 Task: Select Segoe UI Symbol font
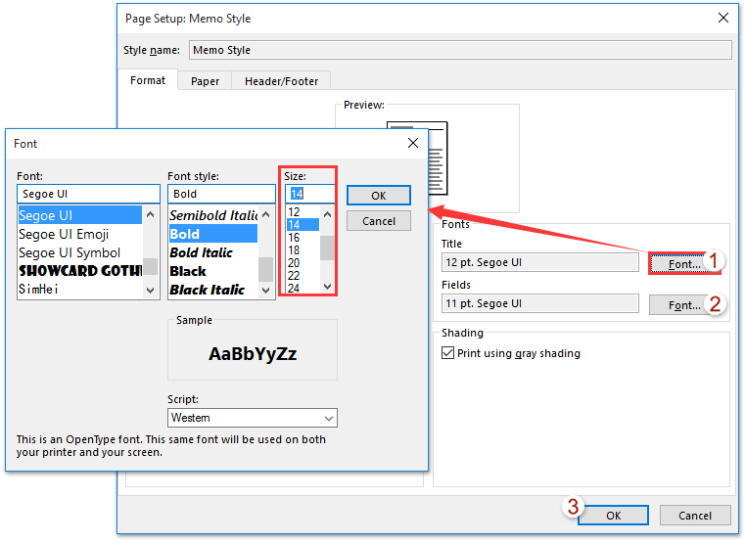tap(80, 252)
